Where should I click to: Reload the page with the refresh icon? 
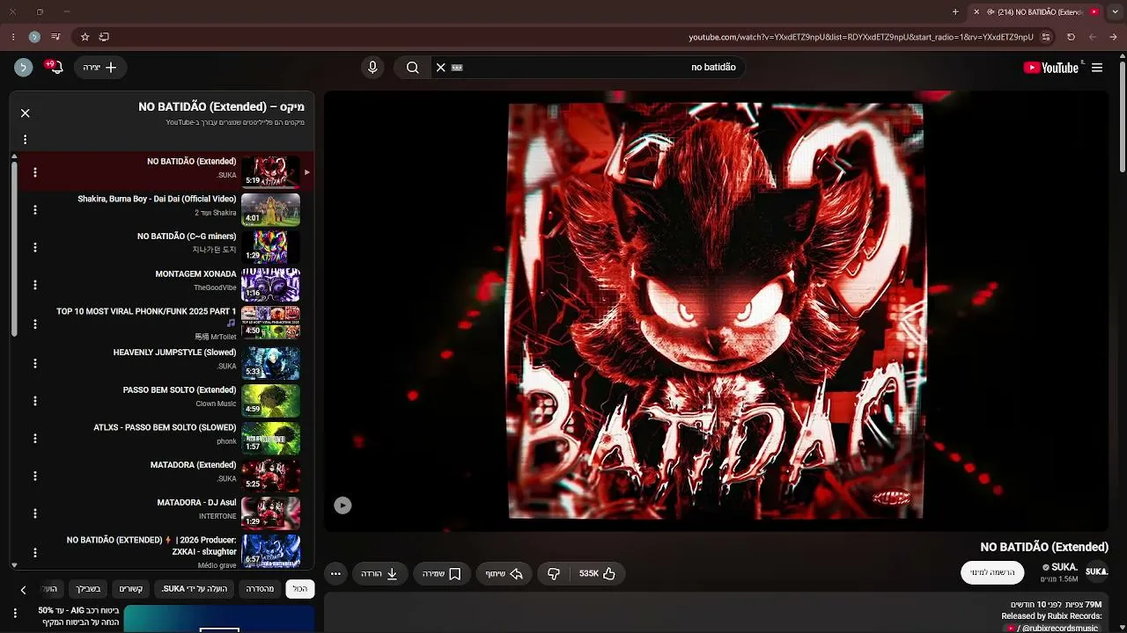tap(1071, 37)
